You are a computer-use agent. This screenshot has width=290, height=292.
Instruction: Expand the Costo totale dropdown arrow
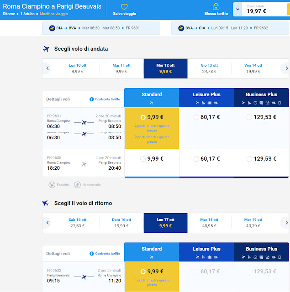coord(237,9)
